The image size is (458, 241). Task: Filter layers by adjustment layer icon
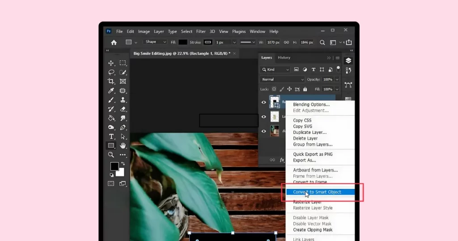pyautogui.click(x=305, y=69)
